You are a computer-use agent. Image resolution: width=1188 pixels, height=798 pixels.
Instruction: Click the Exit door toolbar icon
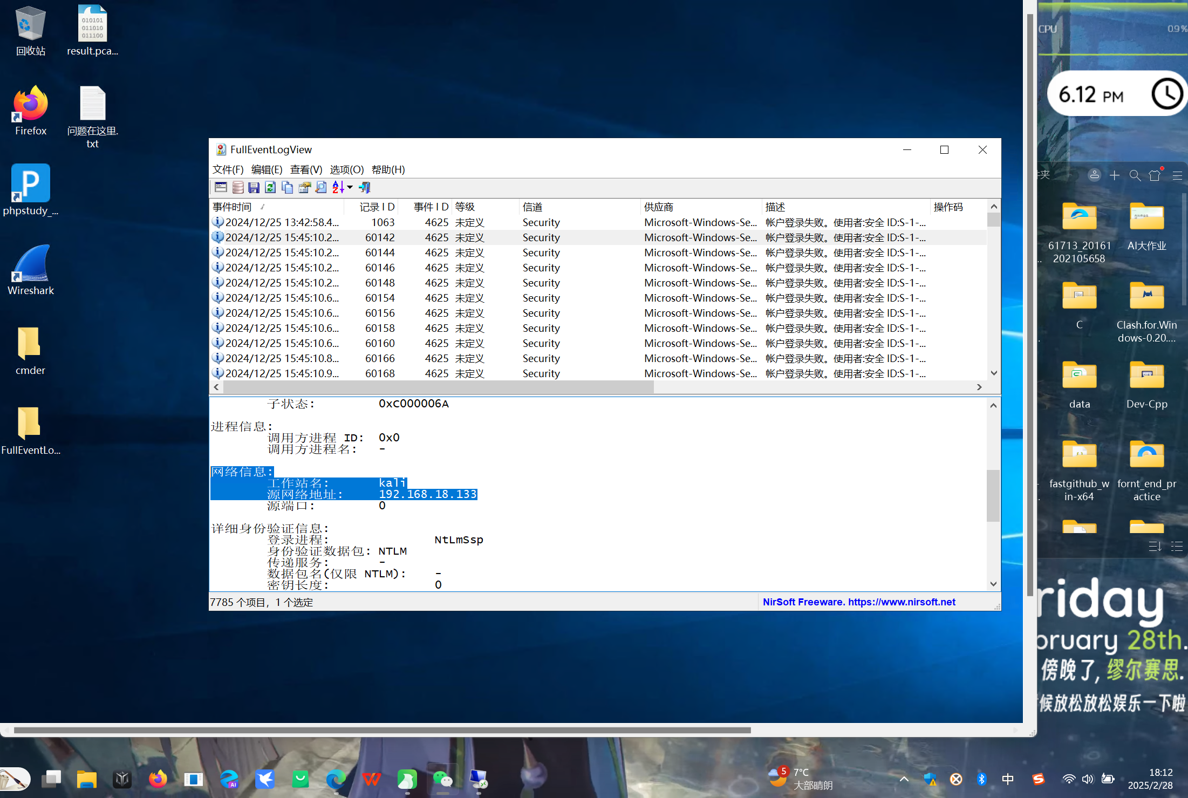[365, 187]
